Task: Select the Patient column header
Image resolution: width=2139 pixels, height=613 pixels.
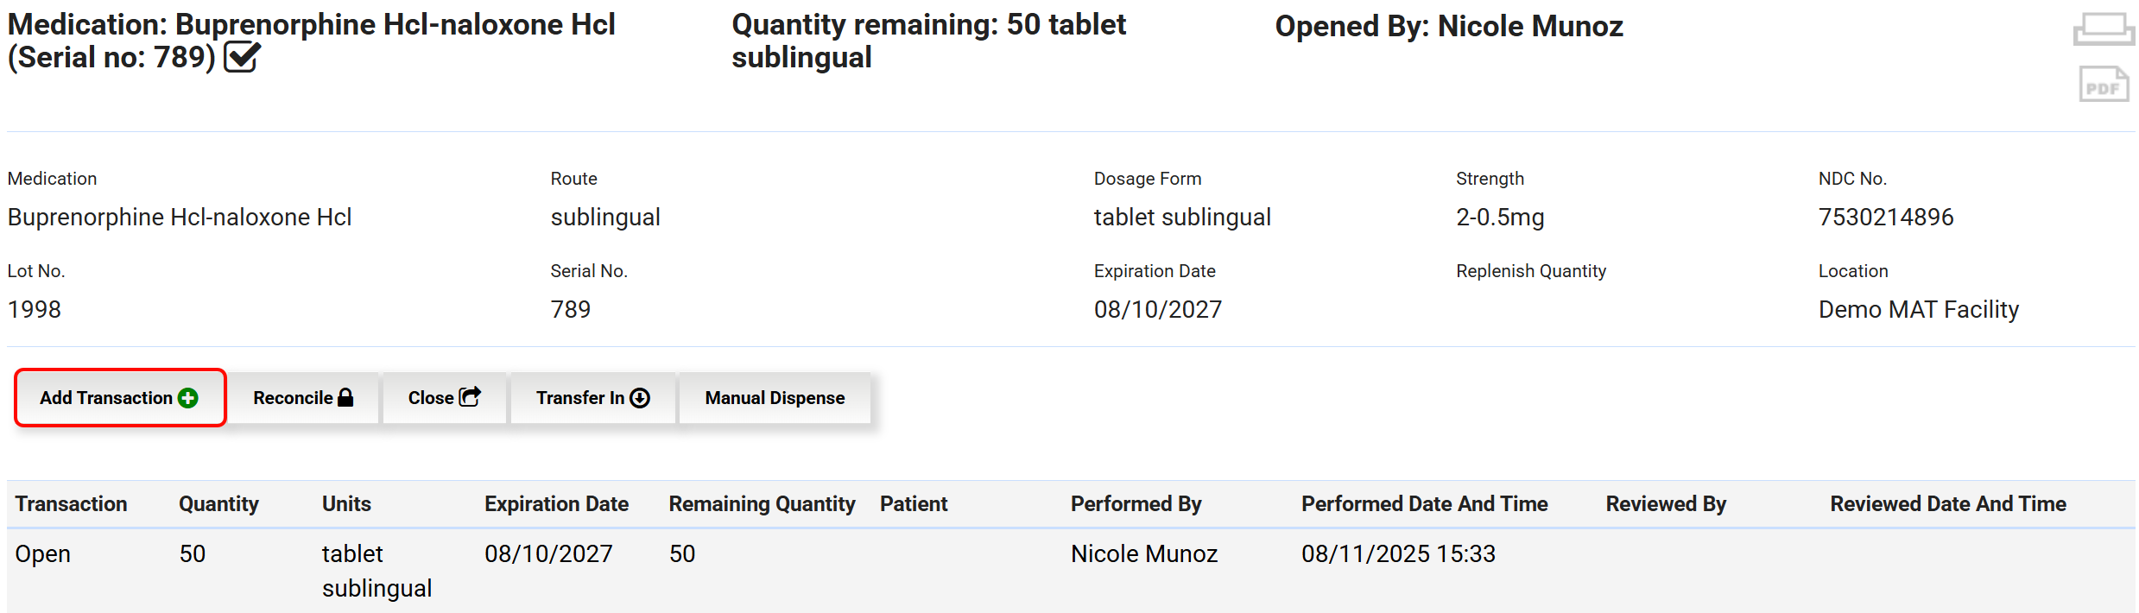Action: 914,504
